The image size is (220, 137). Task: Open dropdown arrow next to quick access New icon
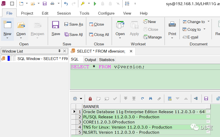[x=27, y=3]
